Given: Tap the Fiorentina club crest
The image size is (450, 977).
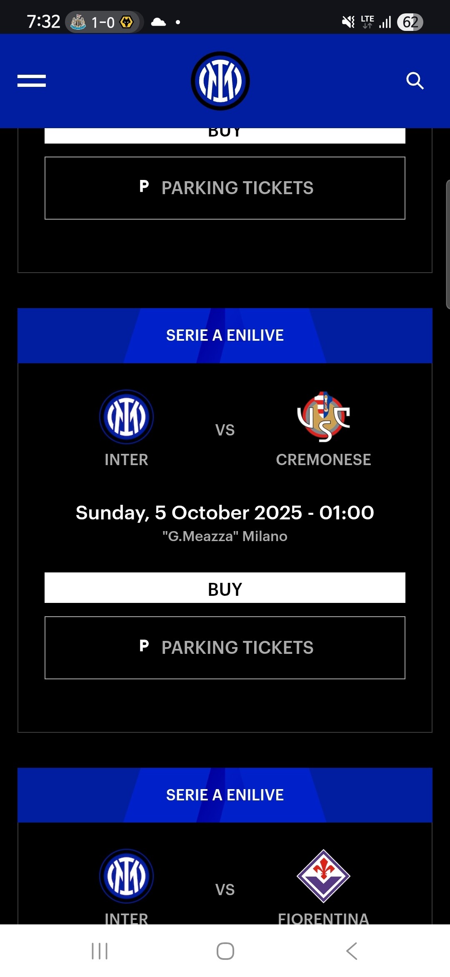Looking at the screenshot, I should (x=323, y=876).
